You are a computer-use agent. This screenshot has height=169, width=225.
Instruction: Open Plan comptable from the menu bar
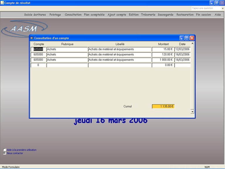point(94,15)
